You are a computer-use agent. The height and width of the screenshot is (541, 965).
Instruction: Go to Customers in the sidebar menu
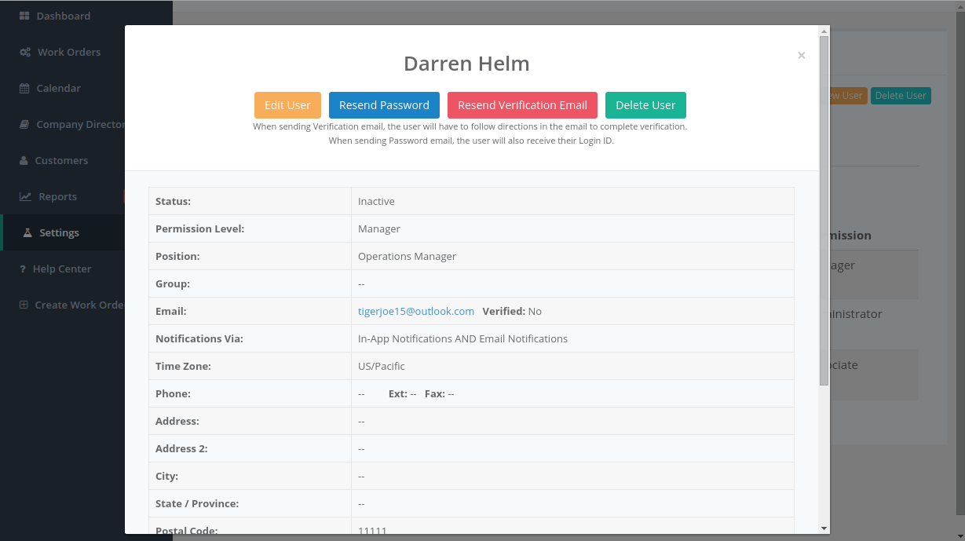point(61,160)
